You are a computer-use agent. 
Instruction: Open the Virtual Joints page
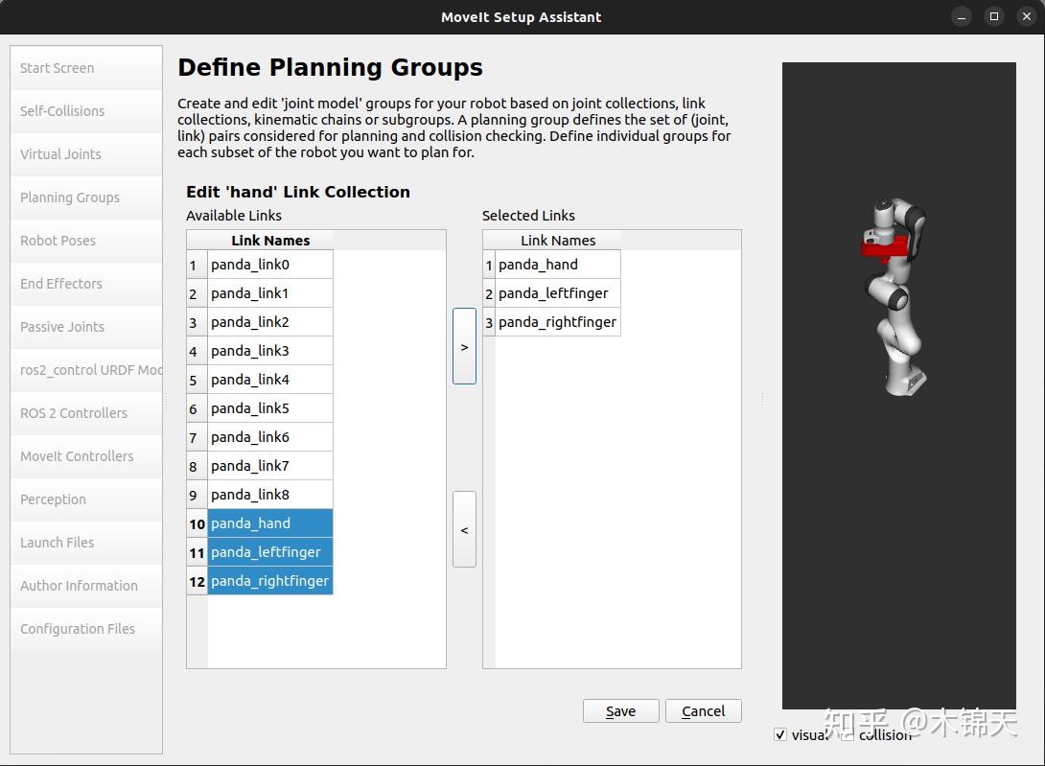[x=59, y=154]
